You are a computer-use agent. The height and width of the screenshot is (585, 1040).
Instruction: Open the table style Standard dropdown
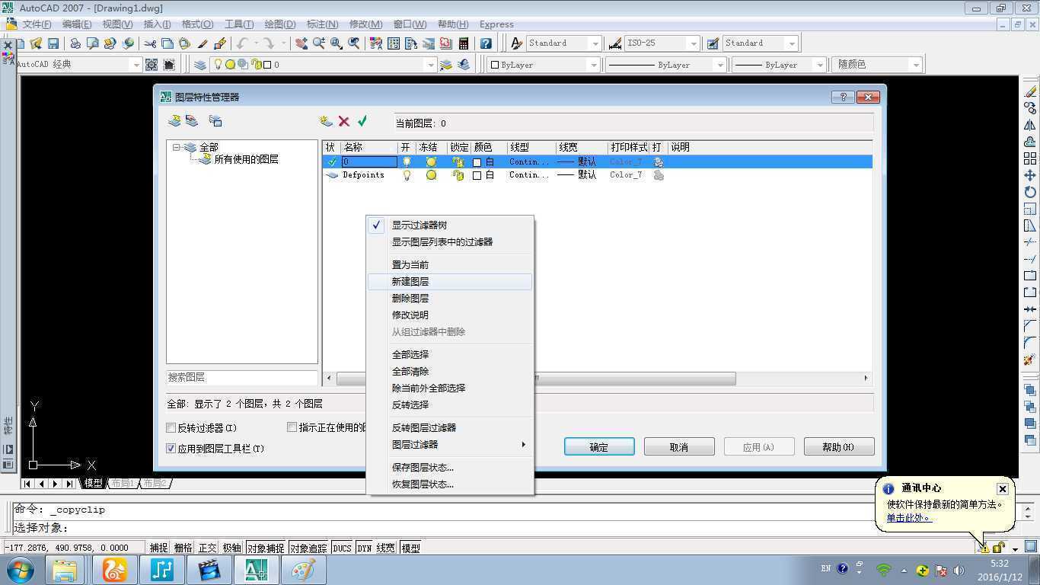[x=792, y=43]
